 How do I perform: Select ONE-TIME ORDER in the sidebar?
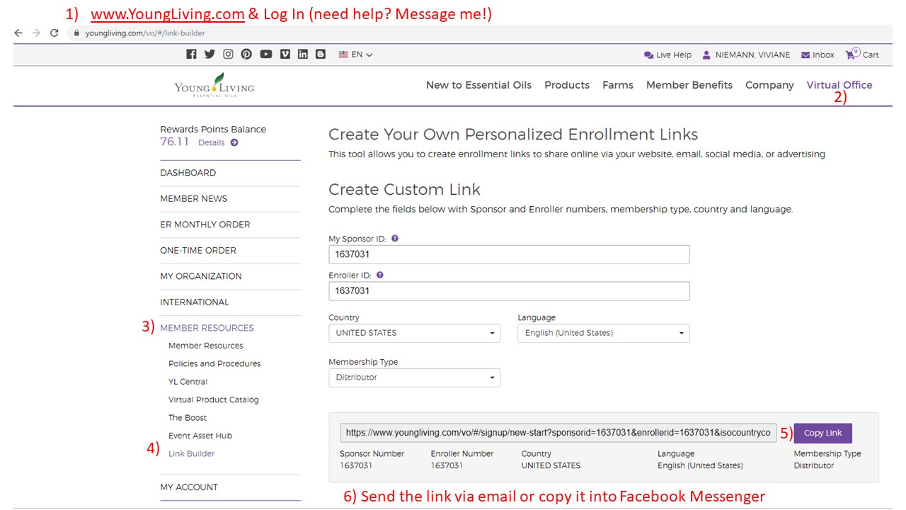click(198, 250)
